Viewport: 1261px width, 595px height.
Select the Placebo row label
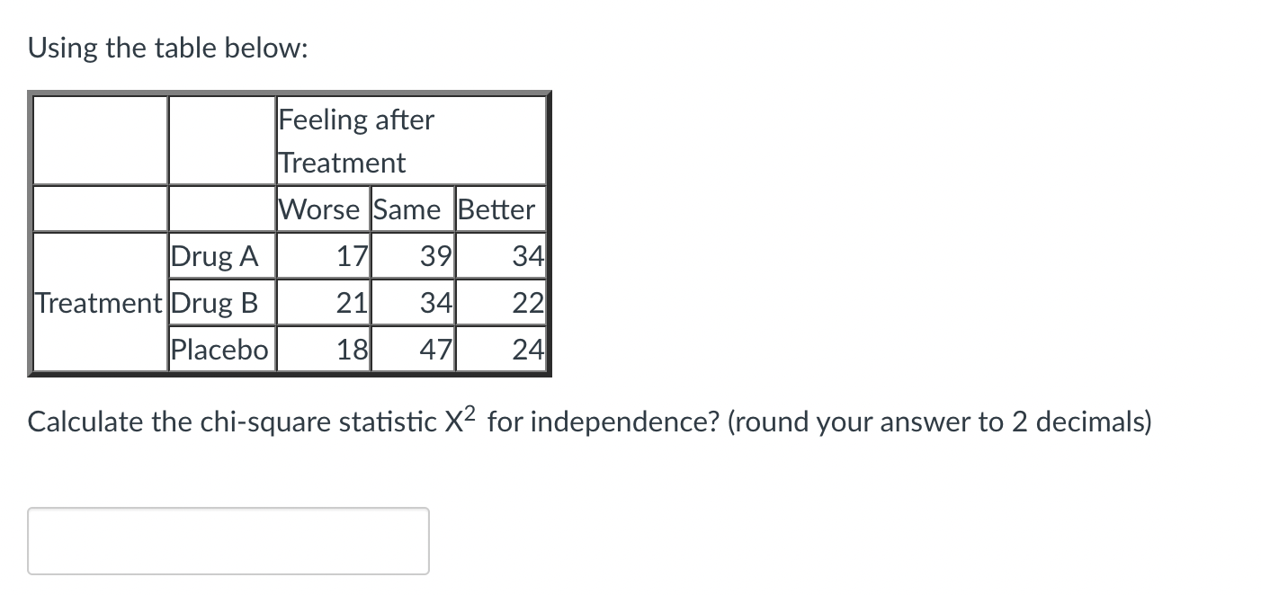219,350
